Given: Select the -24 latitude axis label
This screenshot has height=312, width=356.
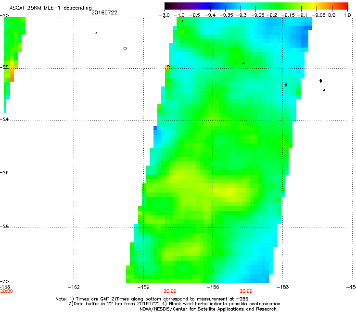Looking at the screenshot, I should point(4,119).
